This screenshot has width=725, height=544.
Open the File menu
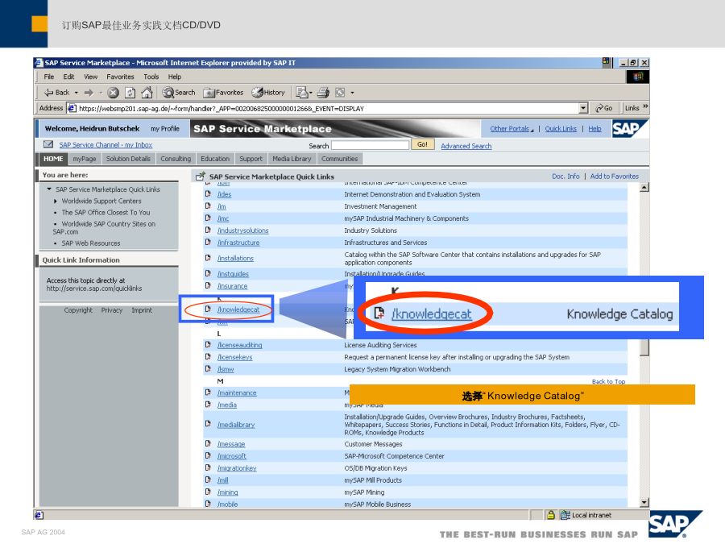(x=49, y=77)
